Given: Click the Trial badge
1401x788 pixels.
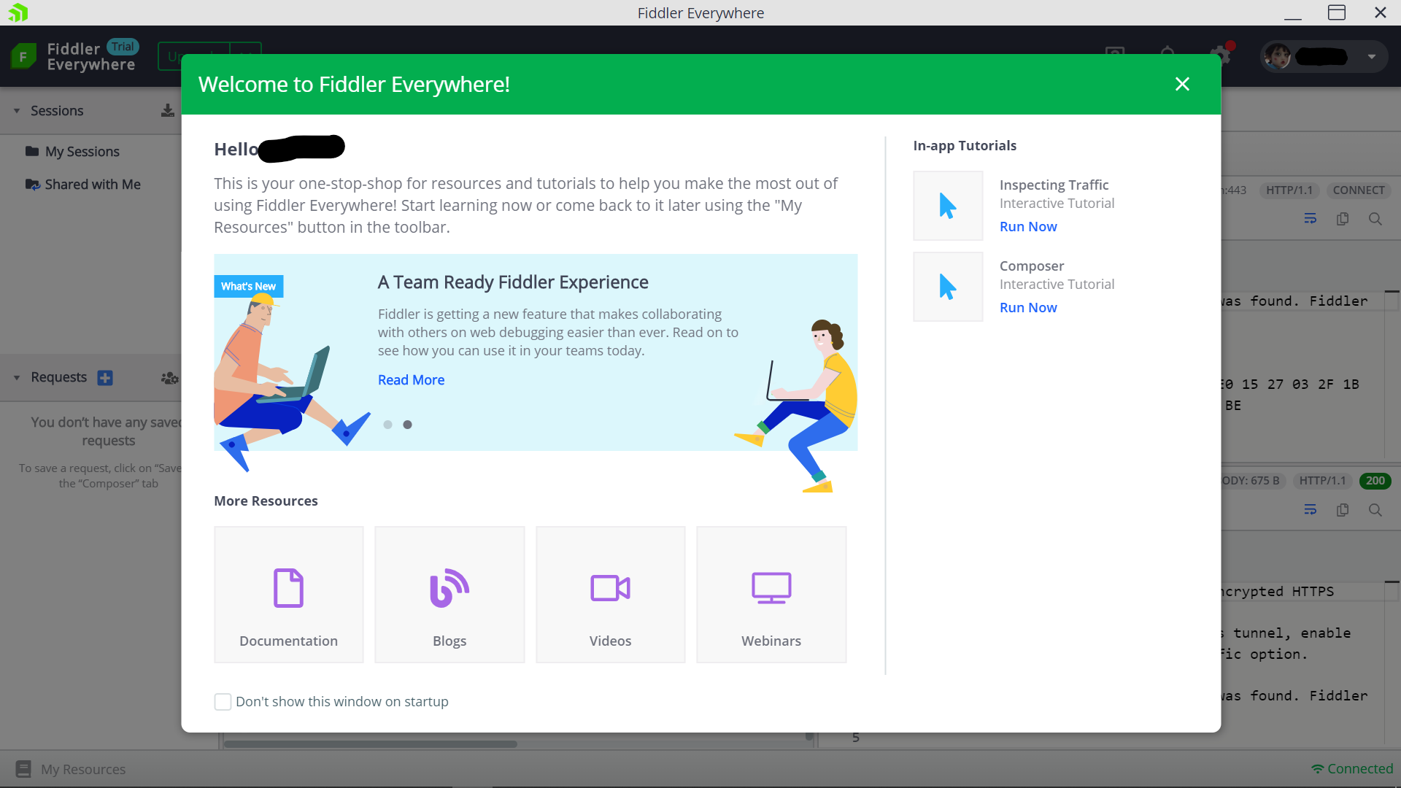Looking at the screenshot, I should [x=123, y=47].
